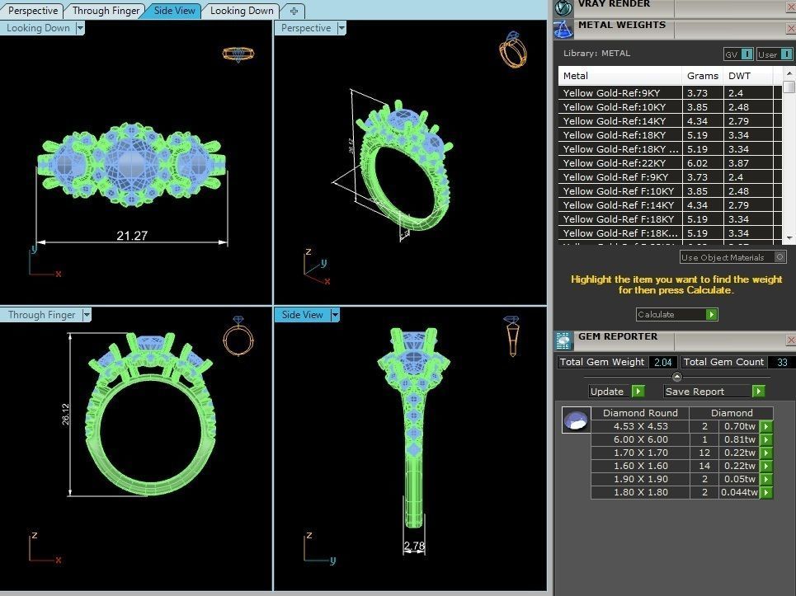Select Yellow Gold-Ref:9KY row
The width and height of the screenshot is (796, 596).
pos(670,93)
